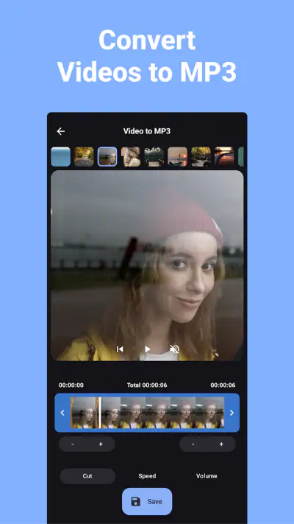Switch to the Speed tab

point(147,476)
